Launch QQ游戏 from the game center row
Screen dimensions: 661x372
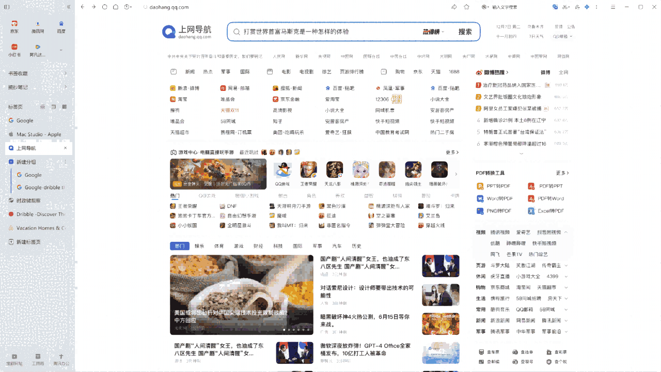pyautogui.click(x=282, y=169)
